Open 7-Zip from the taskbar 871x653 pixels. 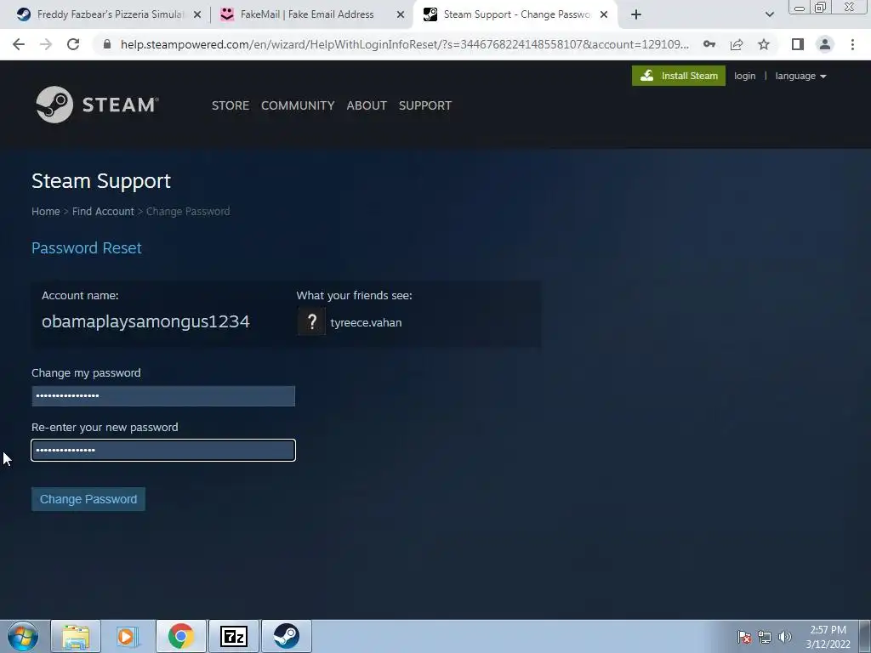[233, 636]
